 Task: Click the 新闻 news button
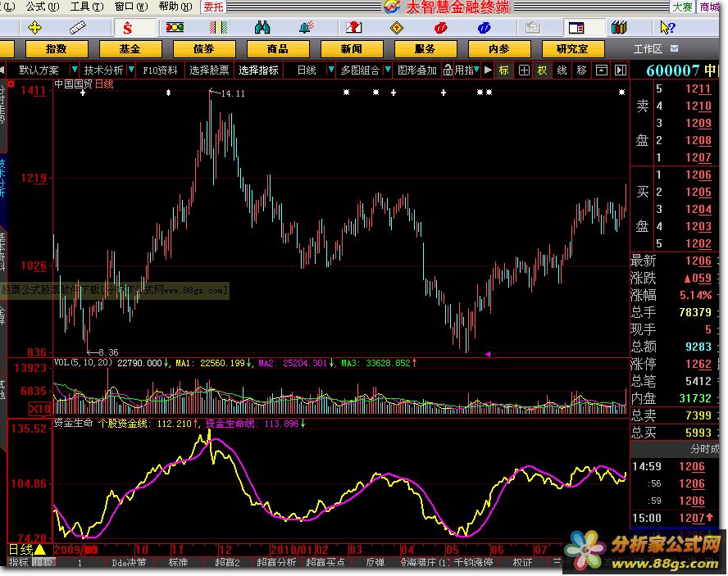(352, 48)
